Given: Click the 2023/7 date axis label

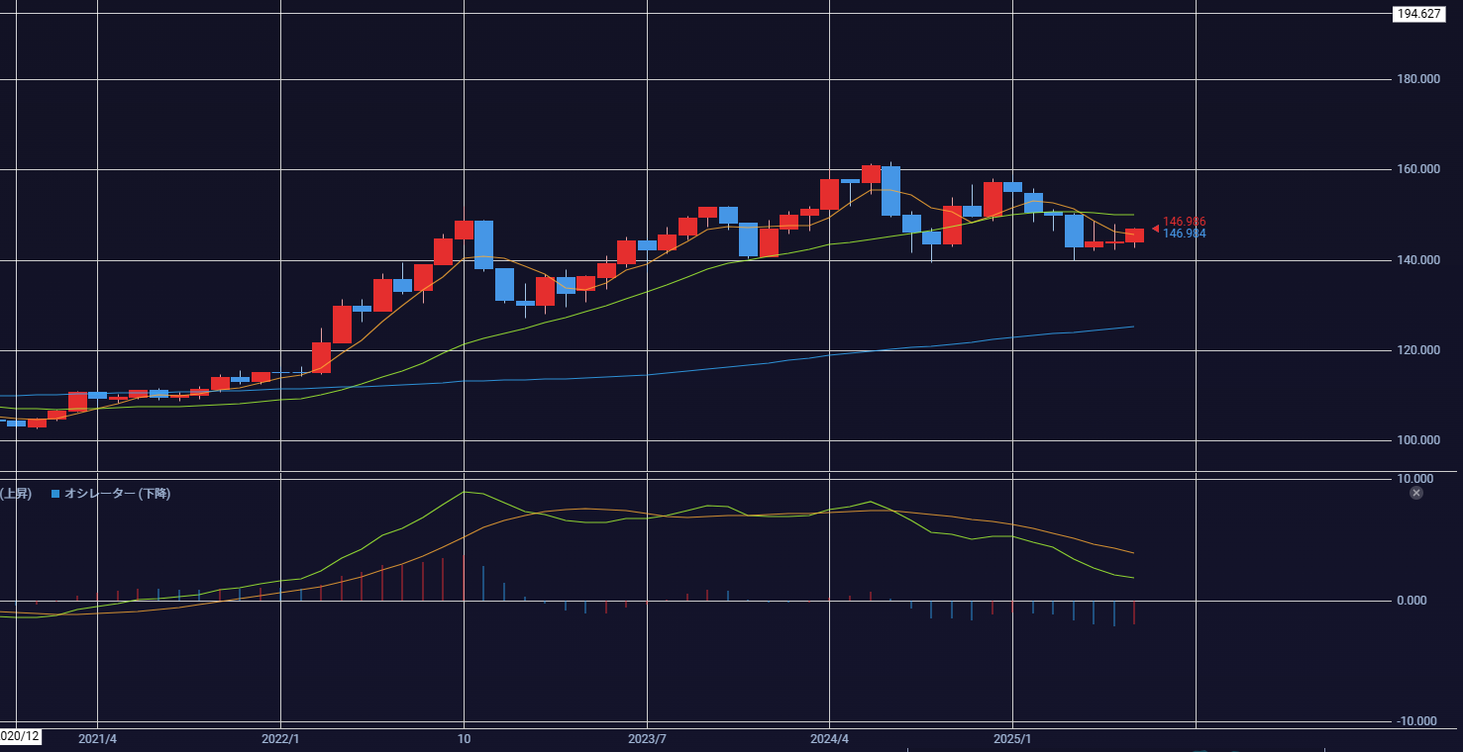Looking at the screenshot, I should click(647, 738).
